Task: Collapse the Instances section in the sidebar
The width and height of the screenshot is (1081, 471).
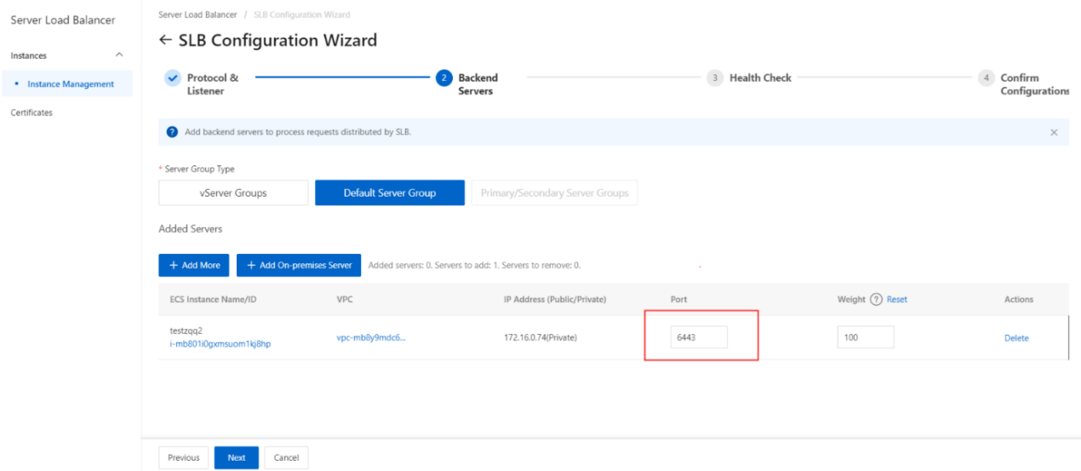Action: coord(119,55)
